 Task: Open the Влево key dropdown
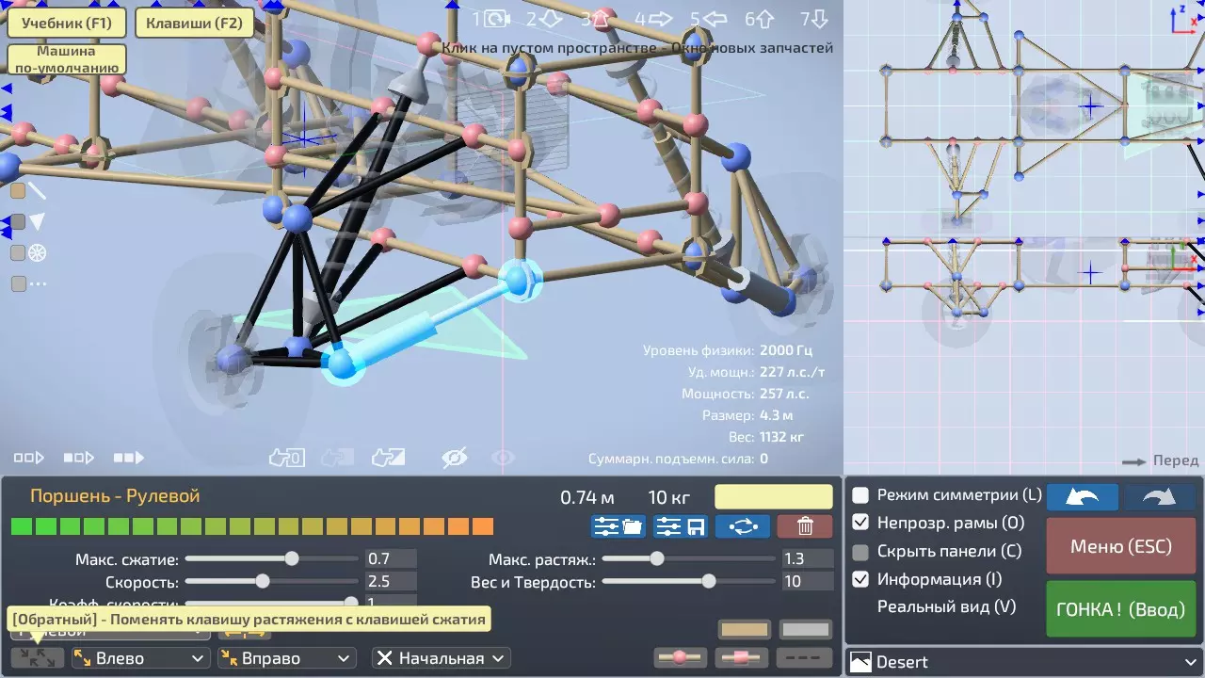coord(139,658)
